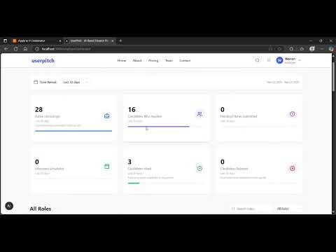This screenshot has width=336, height=252.
Task: Open the About navigation link
Action: (x=137, y=60)
